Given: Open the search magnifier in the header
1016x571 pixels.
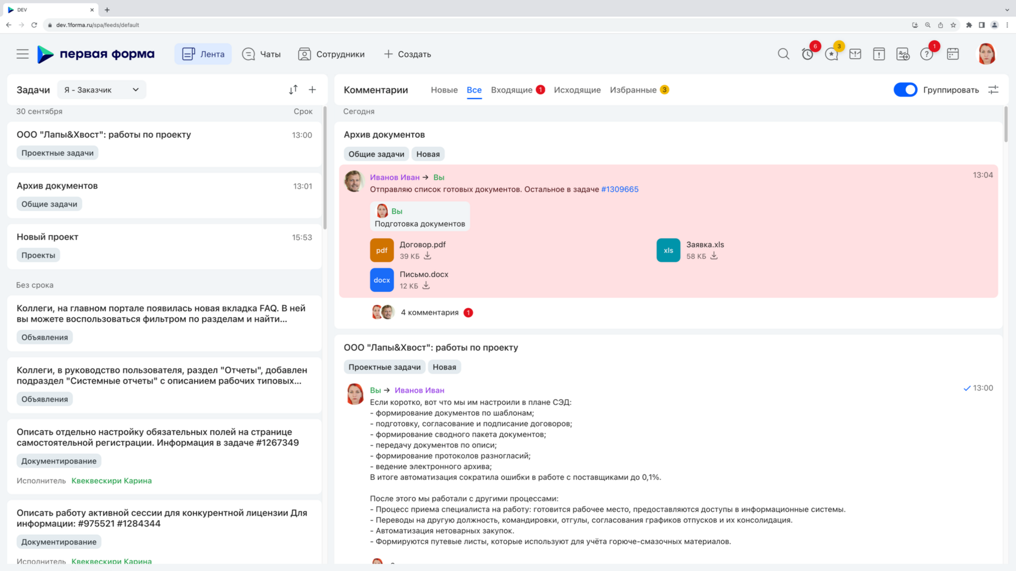Looking at the screenshot, I should 783,54.
